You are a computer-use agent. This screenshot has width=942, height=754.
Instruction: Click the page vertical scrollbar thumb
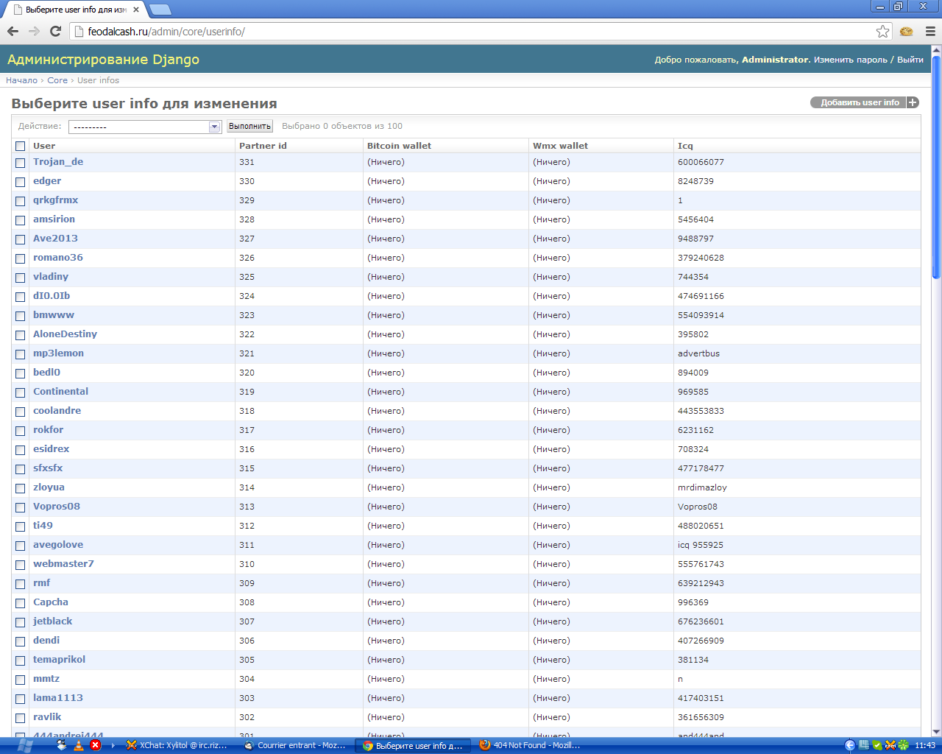(x=936, y=166)
